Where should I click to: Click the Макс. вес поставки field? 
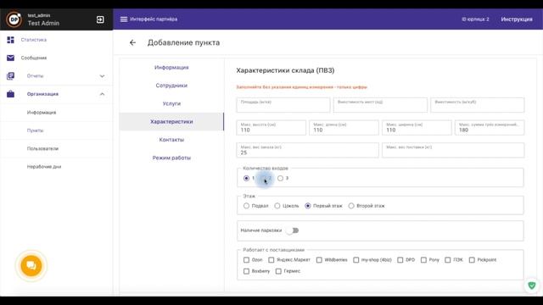click(x=453, y=150)
